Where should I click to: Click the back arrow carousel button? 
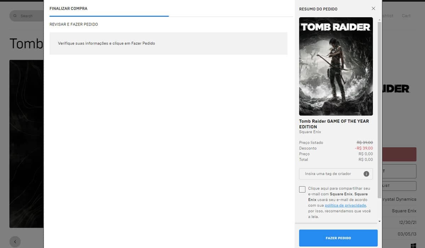(15, 242)
